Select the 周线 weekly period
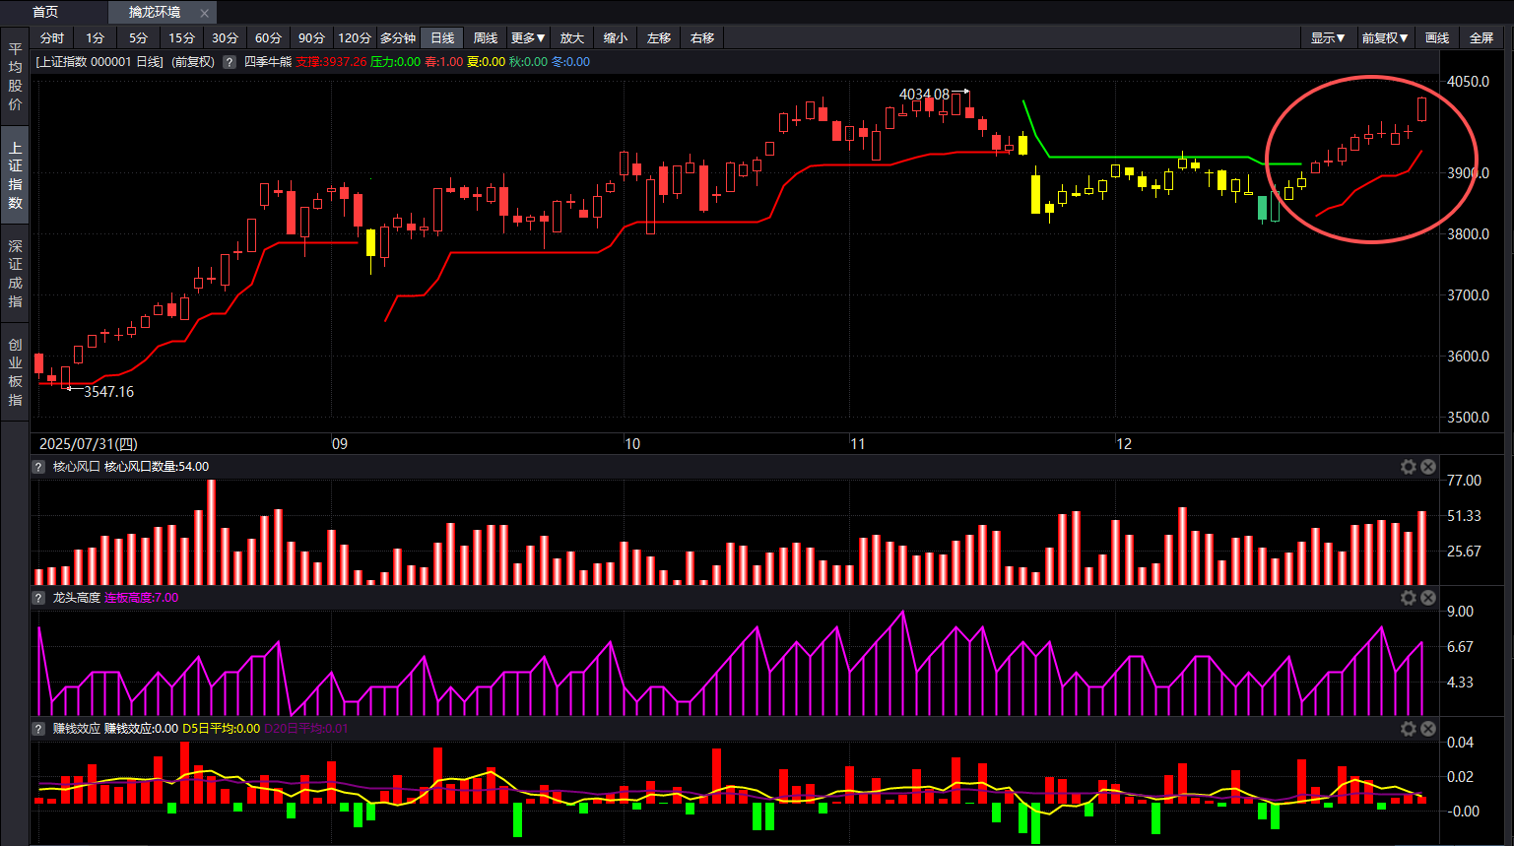This screenshot has width=1514, height=846. (486, 37)
